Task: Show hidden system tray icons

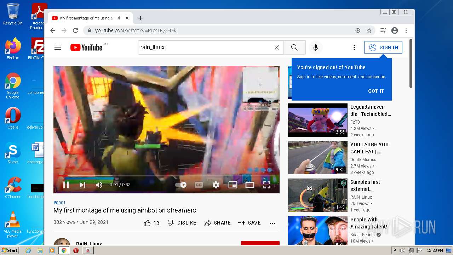Action: pos(395,250)
